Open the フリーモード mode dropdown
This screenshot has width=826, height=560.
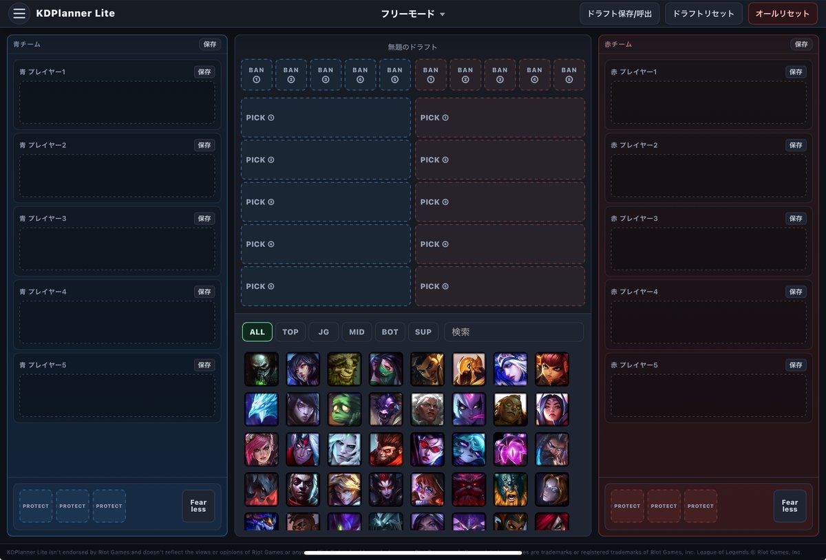413,14
